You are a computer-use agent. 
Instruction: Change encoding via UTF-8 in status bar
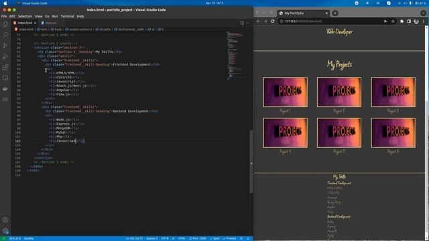[x=165, y=238]
